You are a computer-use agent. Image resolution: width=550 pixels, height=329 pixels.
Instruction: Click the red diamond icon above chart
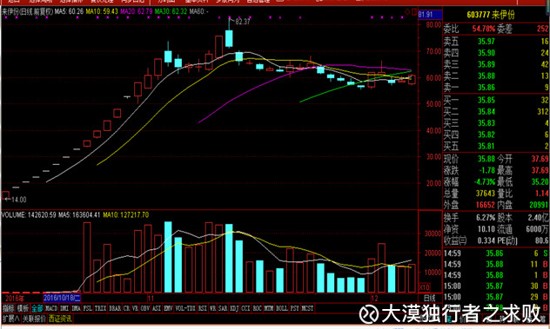(407, 12)
